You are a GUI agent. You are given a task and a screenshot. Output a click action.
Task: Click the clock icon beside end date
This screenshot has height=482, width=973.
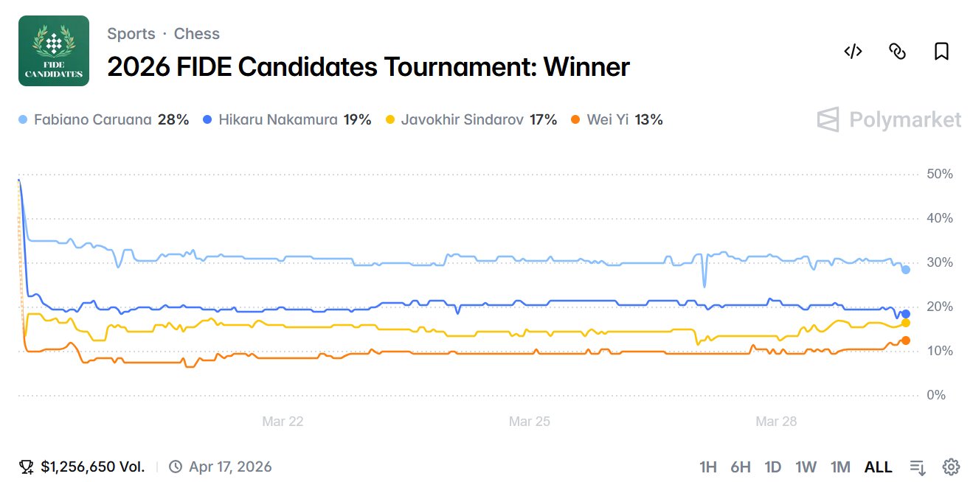(176, 467)
